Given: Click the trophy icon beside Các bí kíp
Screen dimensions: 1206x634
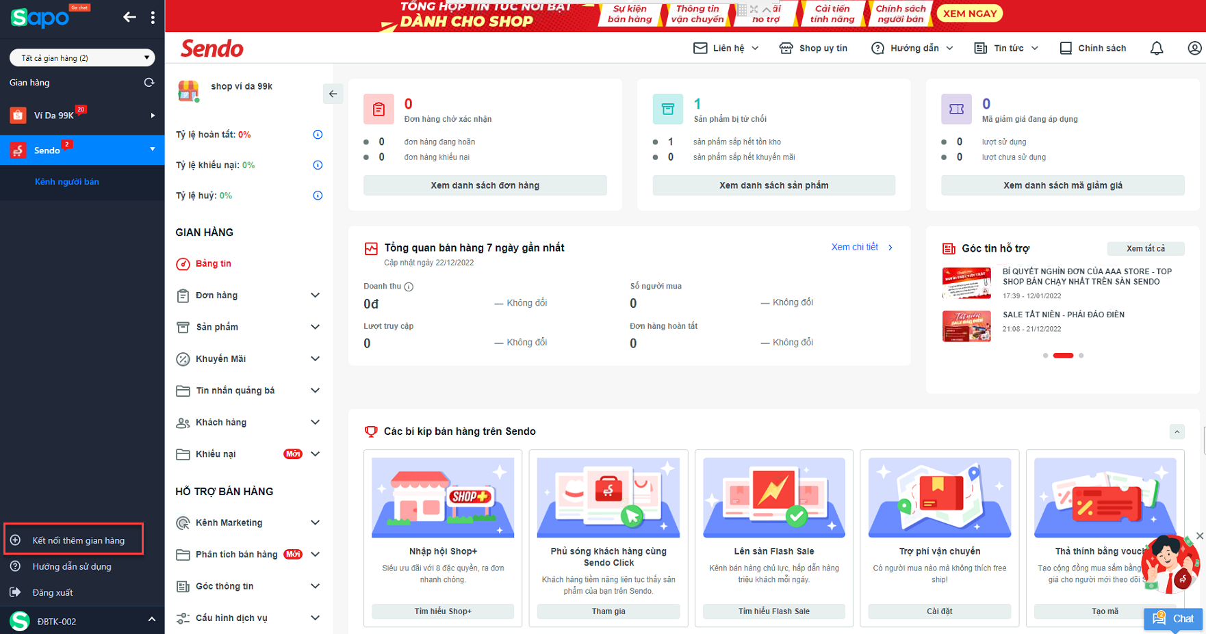Looking at the screenshot, I should [371, 432].
